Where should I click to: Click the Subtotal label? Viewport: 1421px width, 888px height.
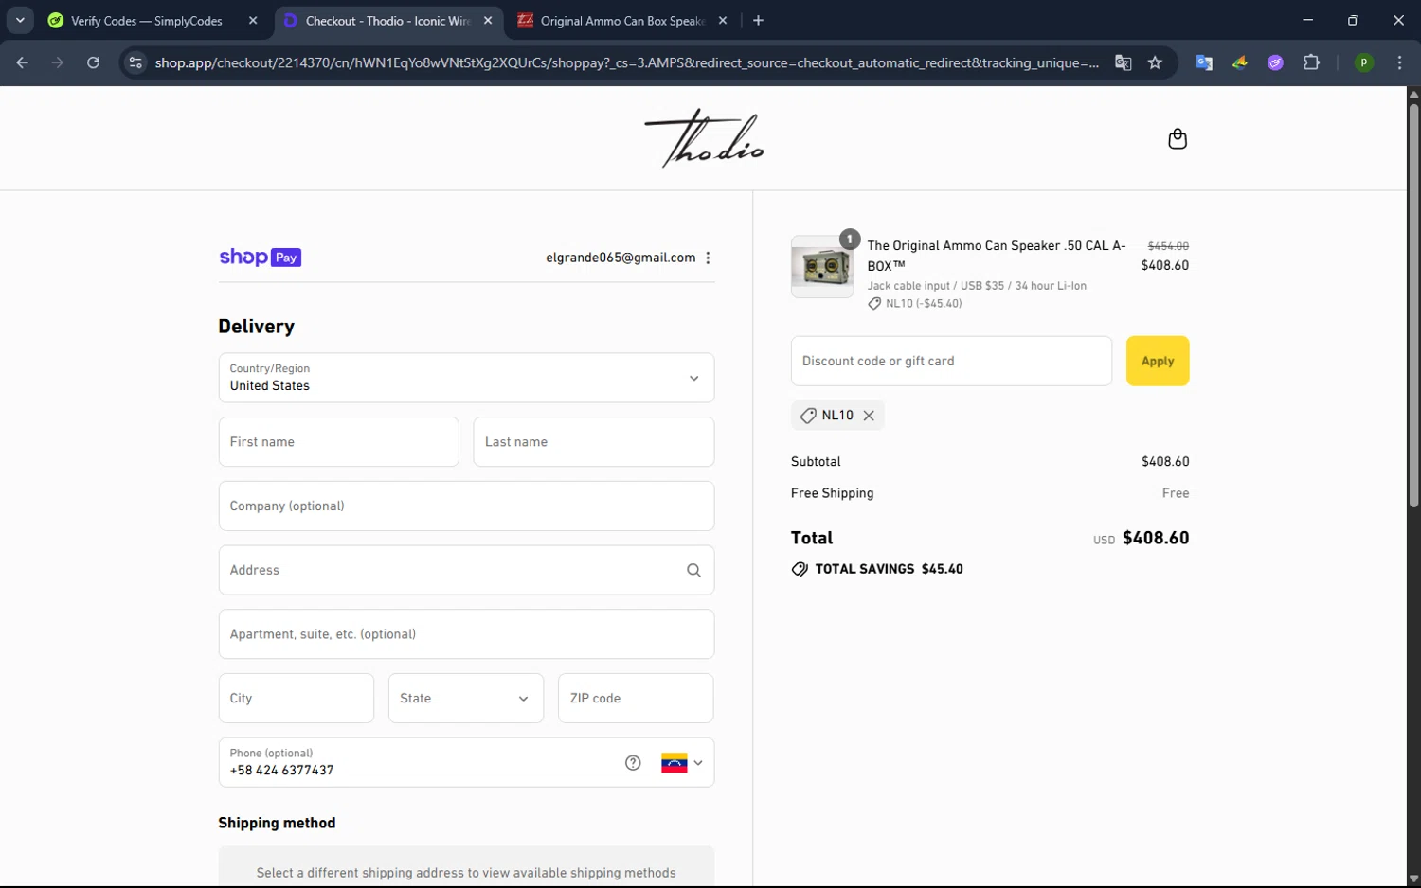click(816, 462)
